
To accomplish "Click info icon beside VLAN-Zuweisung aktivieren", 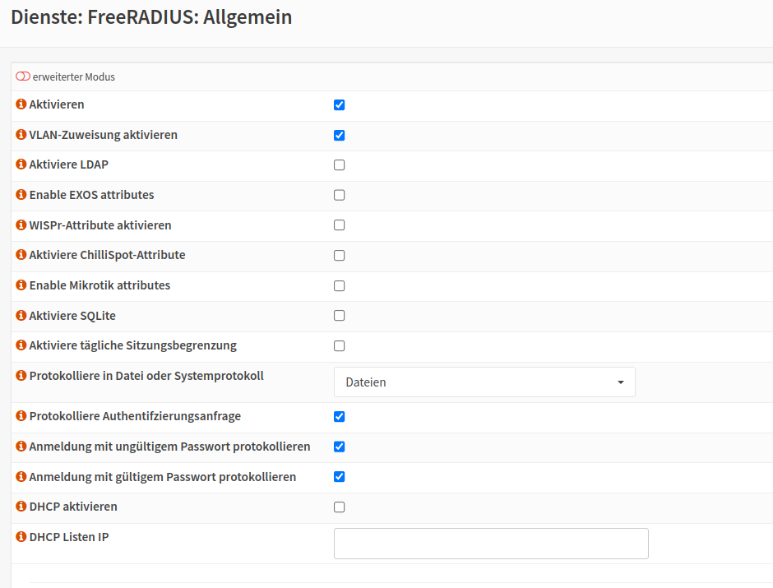I will coord(21,135).
